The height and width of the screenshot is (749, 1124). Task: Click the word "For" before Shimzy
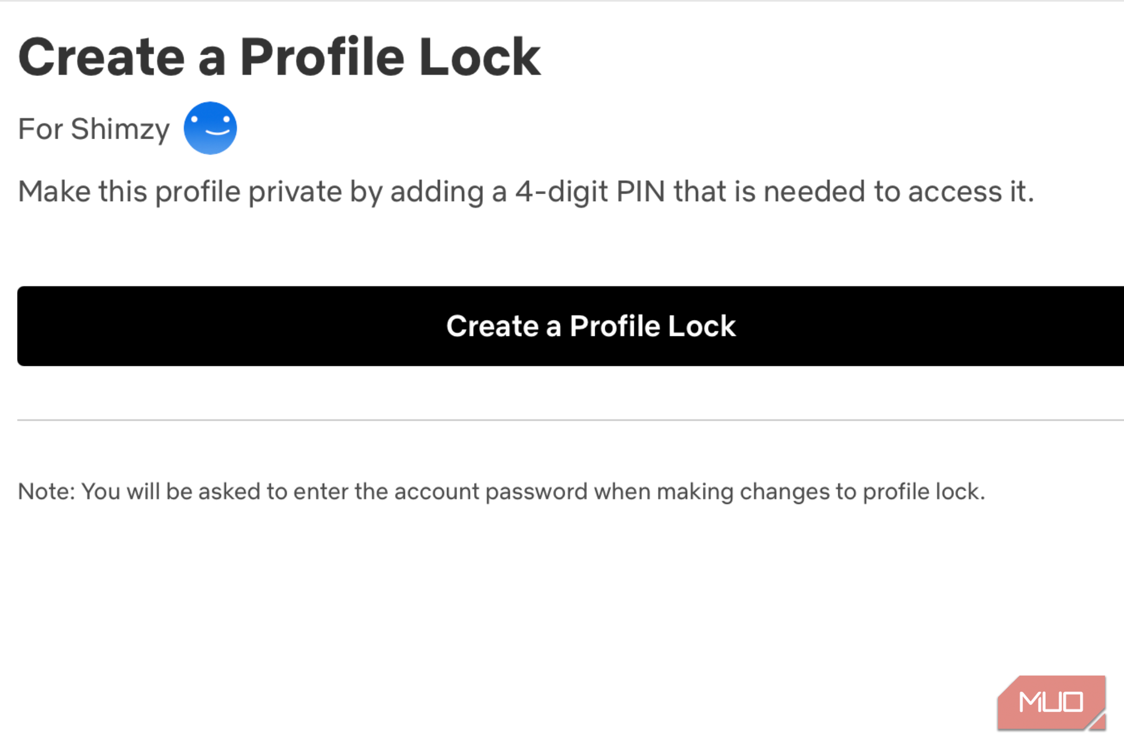(x=40, y=129)
